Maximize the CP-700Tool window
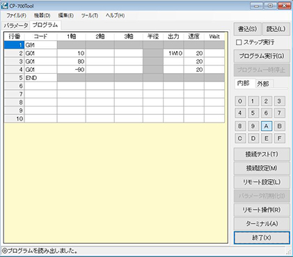Image resolution: width=293 pixels, height=257 pixels. point(270,6)
